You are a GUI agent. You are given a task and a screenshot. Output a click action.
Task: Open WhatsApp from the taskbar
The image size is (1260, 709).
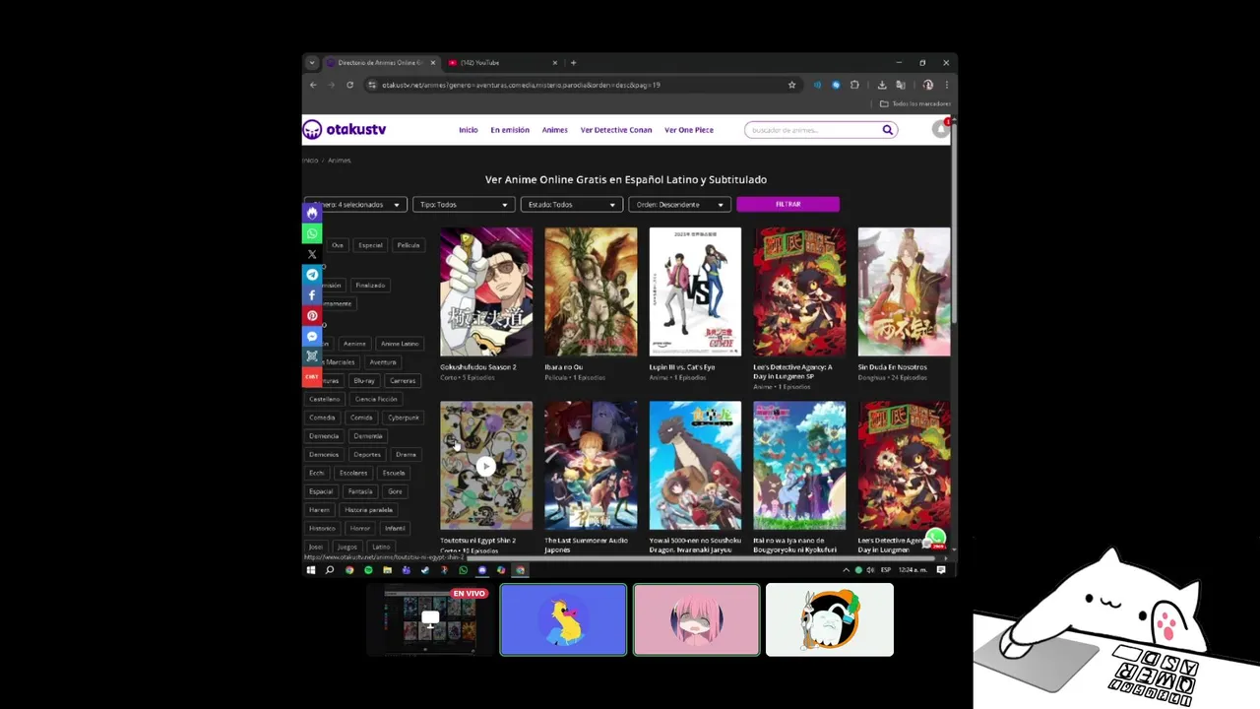coord(463,570)
